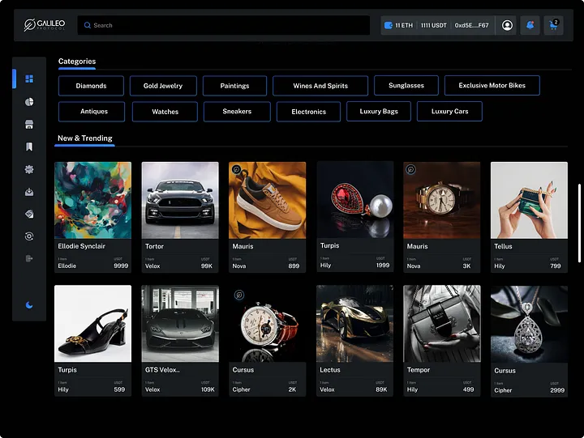Screen dimensions: 584x438
Task: Click the 0xd5E...F67 wallet address
Action: [x=471, y=25]
